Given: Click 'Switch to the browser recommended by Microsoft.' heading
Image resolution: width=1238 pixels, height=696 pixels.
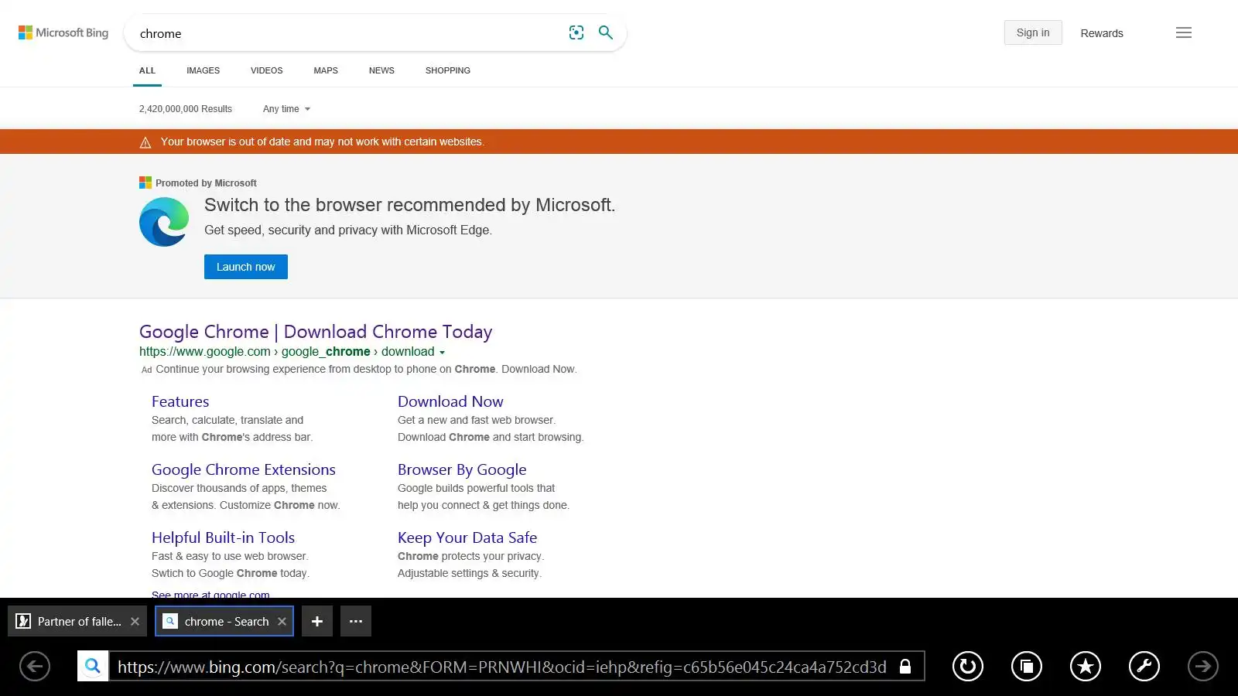Looking at the screenshot, I should (410, 205).
